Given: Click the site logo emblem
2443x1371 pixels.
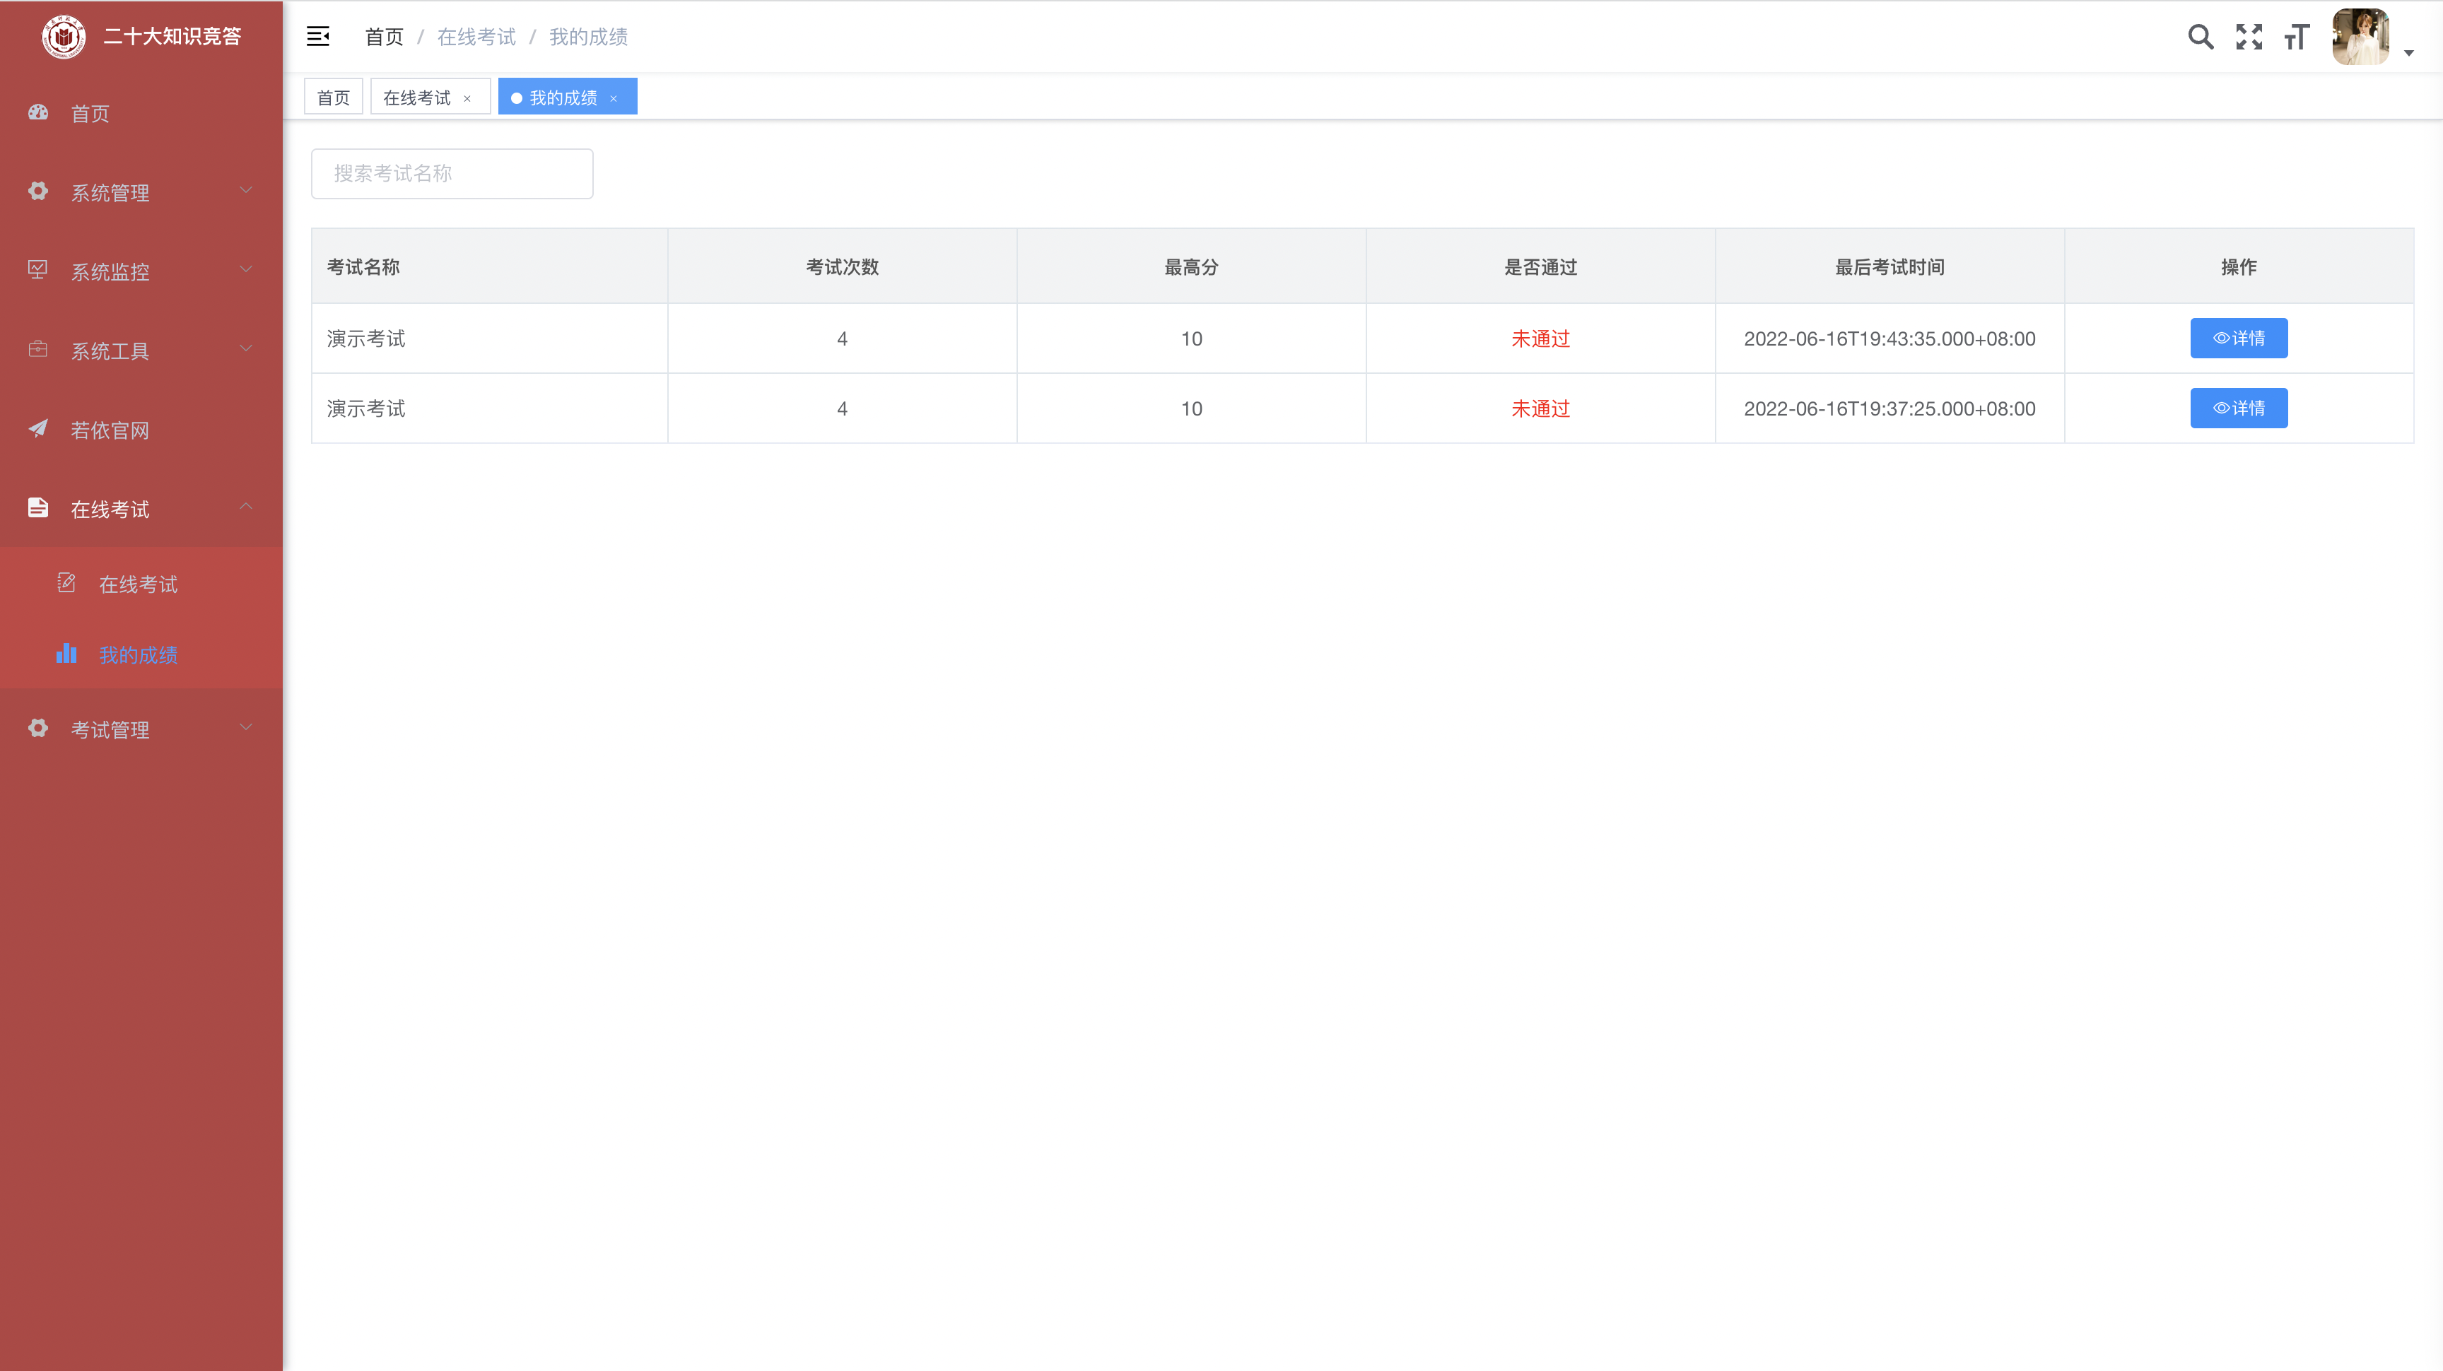Looking at the screenshot, I should pos(64,37).
